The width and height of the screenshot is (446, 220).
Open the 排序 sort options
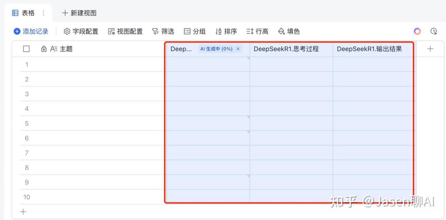(x=226, y=31)
